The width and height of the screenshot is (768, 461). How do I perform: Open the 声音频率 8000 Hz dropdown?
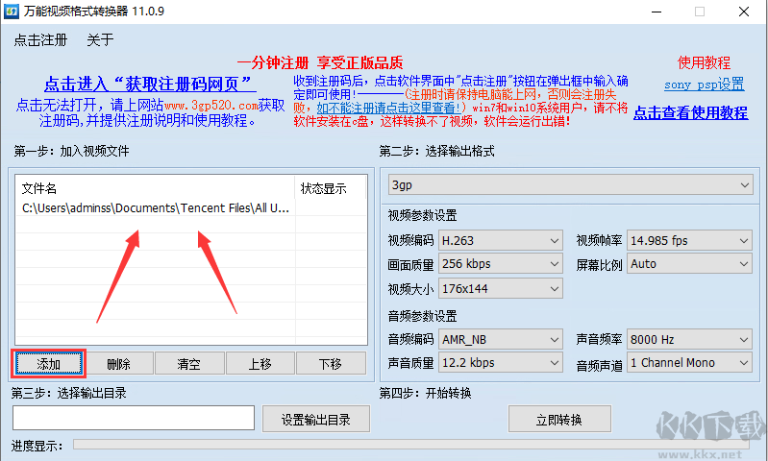coord(689,339)
